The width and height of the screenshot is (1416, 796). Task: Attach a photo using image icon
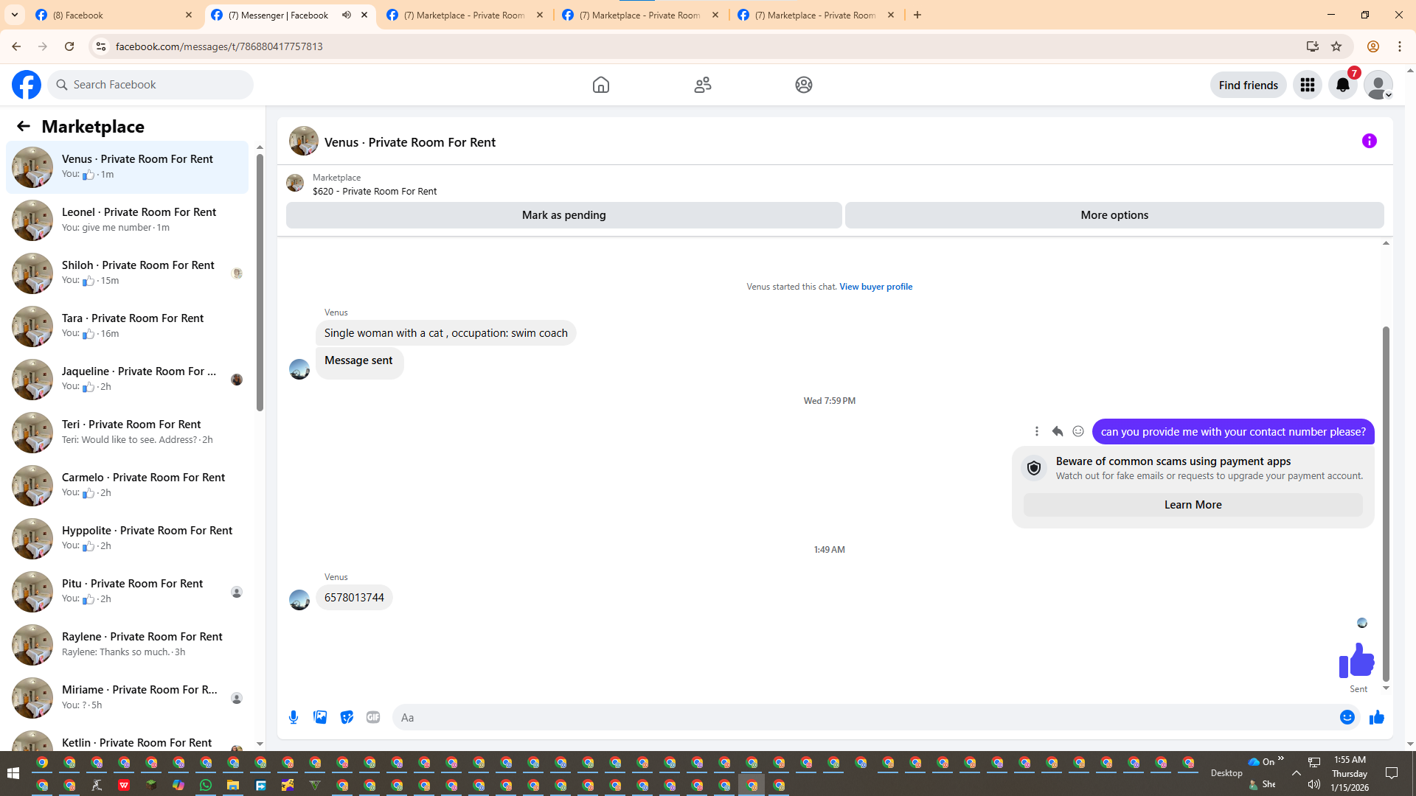coord(320,717)
